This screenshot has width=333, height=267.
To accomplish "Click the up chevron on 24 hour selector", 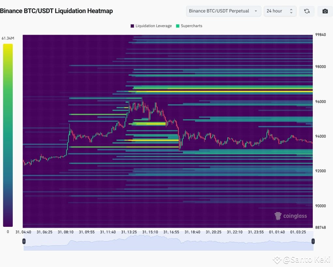I will click(x=291, y=9).
